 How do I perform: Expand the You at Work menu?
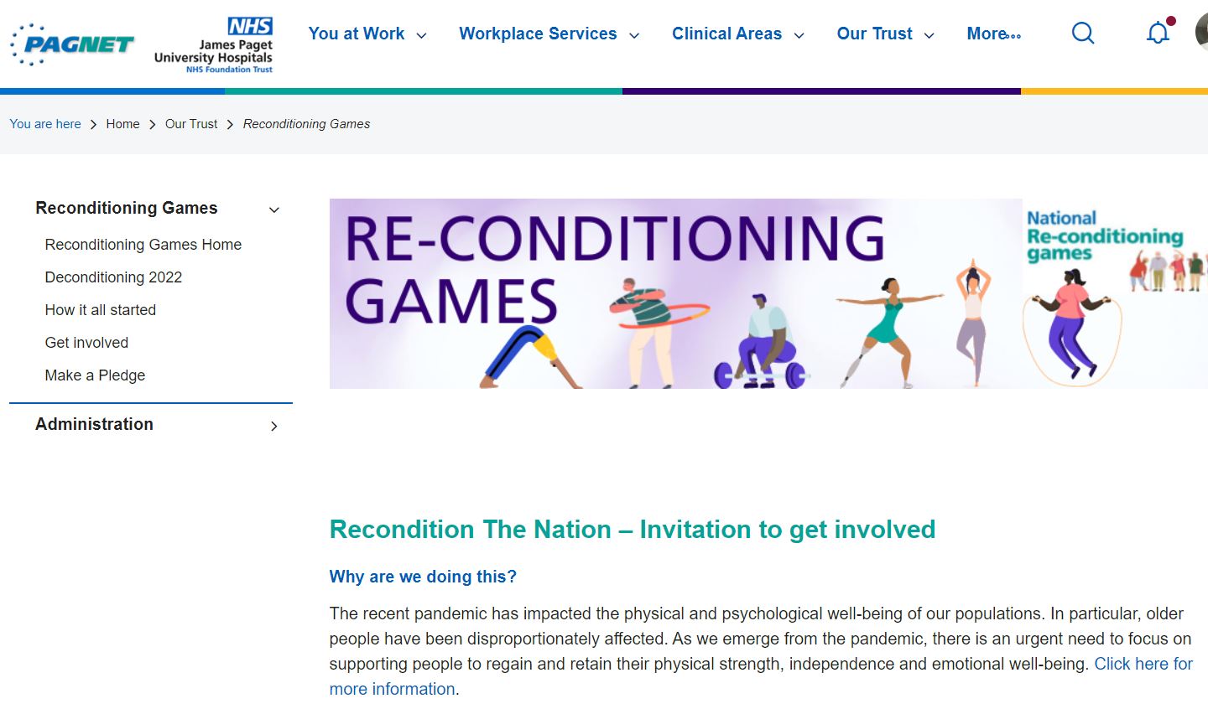coord(367,34)
